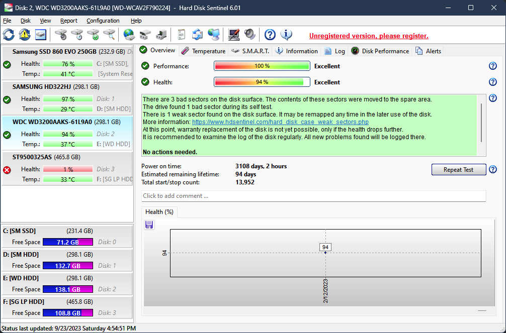
Task: Click the Refresh disk status toolbar icon
Action: point(9,35)
